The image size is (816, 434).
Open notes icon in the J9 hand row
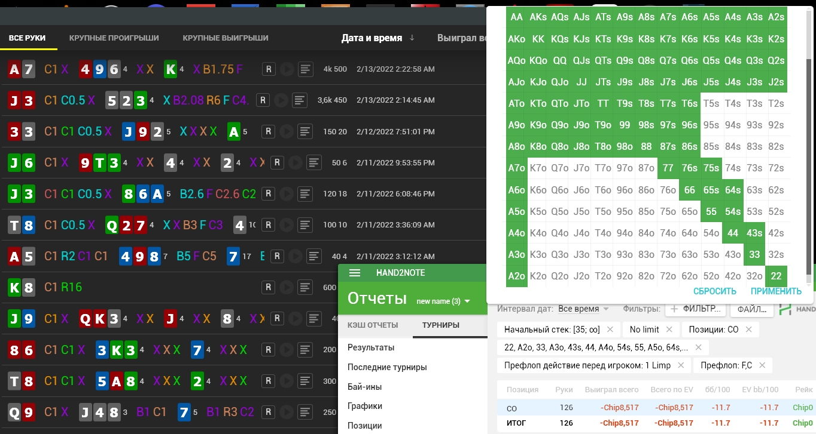[x=313, y=318]
